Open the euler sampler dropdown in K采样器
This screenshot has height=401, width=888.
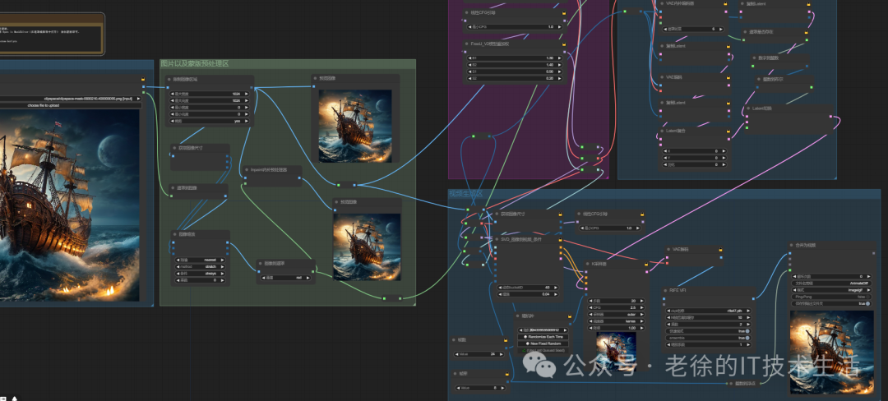pos(616,315)
